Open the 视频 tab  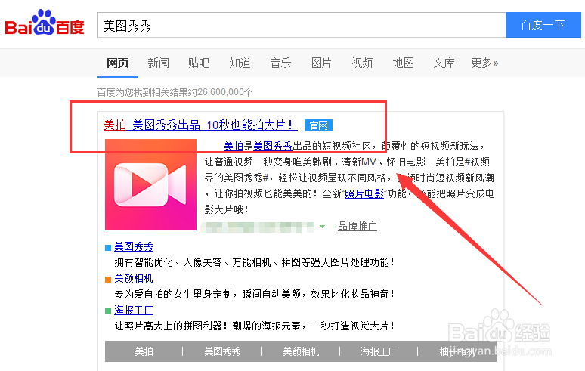click(362, 63)
